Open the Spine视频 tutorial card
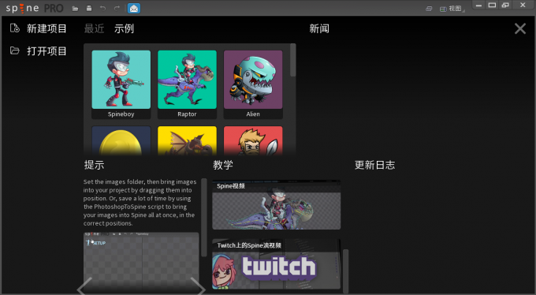The height and width of the screenshot is (295, 536). (276, 204)
